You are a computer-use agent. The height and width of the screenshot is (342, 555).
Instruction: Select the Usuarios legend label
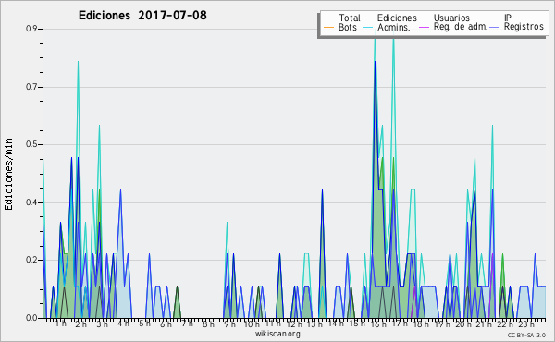click(451, 18)
